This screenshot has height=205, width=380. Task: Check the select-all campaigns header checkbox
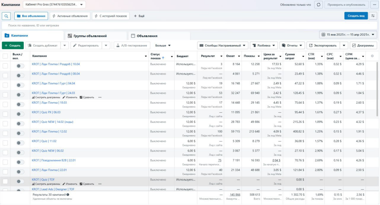pyautogui.click(x=5, y=56)
